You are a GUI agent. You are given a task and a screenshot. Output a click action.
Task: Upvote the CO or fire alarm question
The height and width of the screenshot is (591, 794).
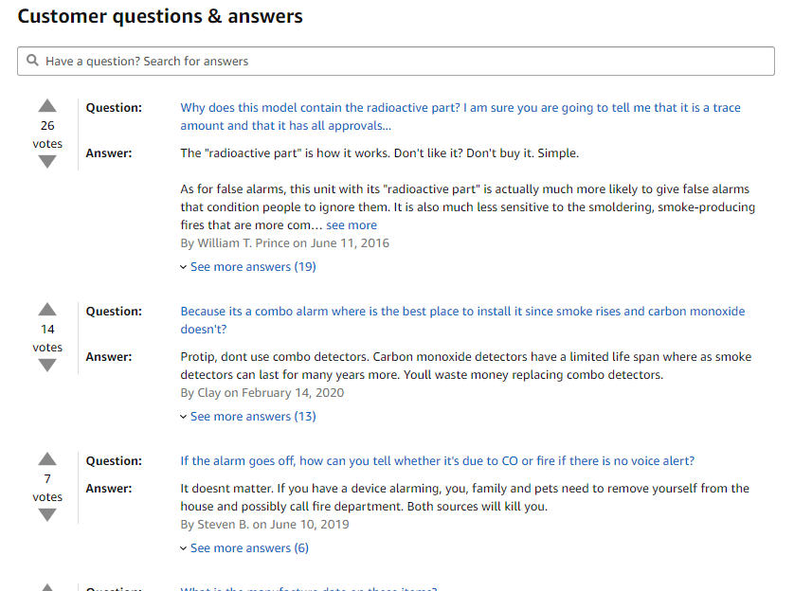click(47, 458)
